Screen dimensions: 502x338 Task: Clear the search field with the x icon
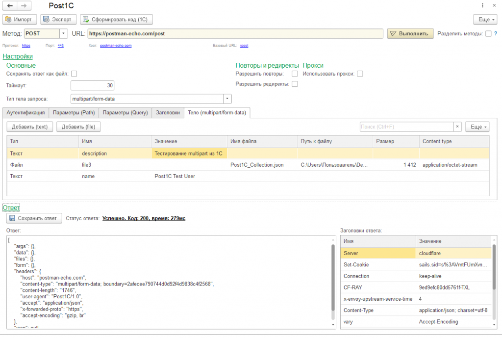coord(457,127)
